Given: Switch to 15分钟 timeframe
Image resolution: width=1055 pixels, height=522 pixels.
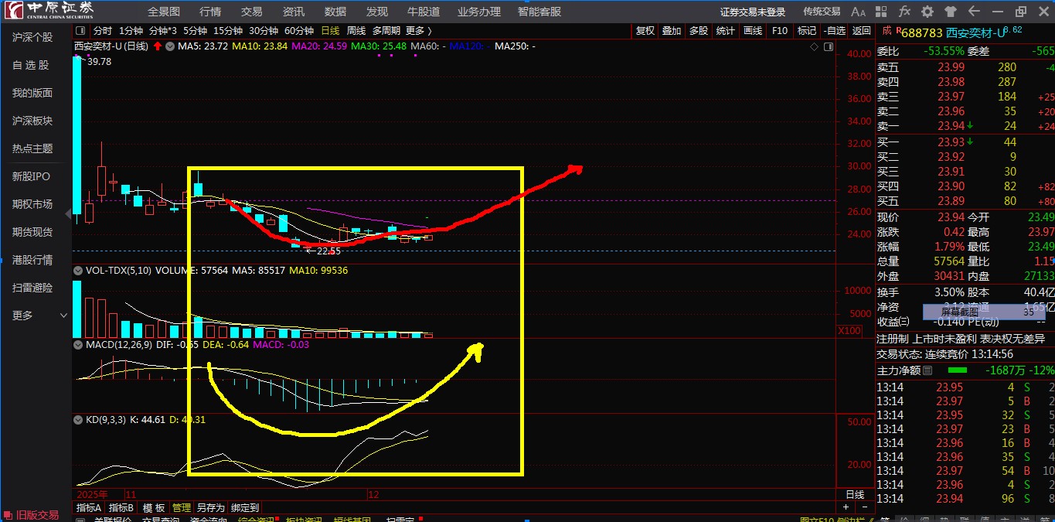Looking at the screenshot, I should click(228, 31).
